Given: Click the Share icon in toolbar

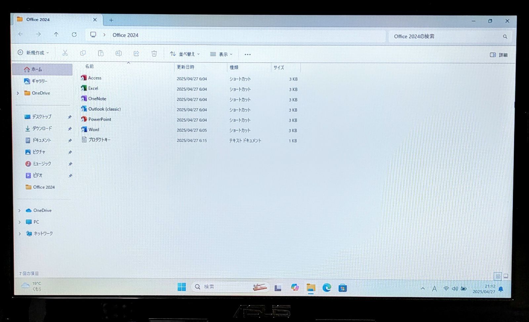Looking at the screenshot, I should 136,53.
